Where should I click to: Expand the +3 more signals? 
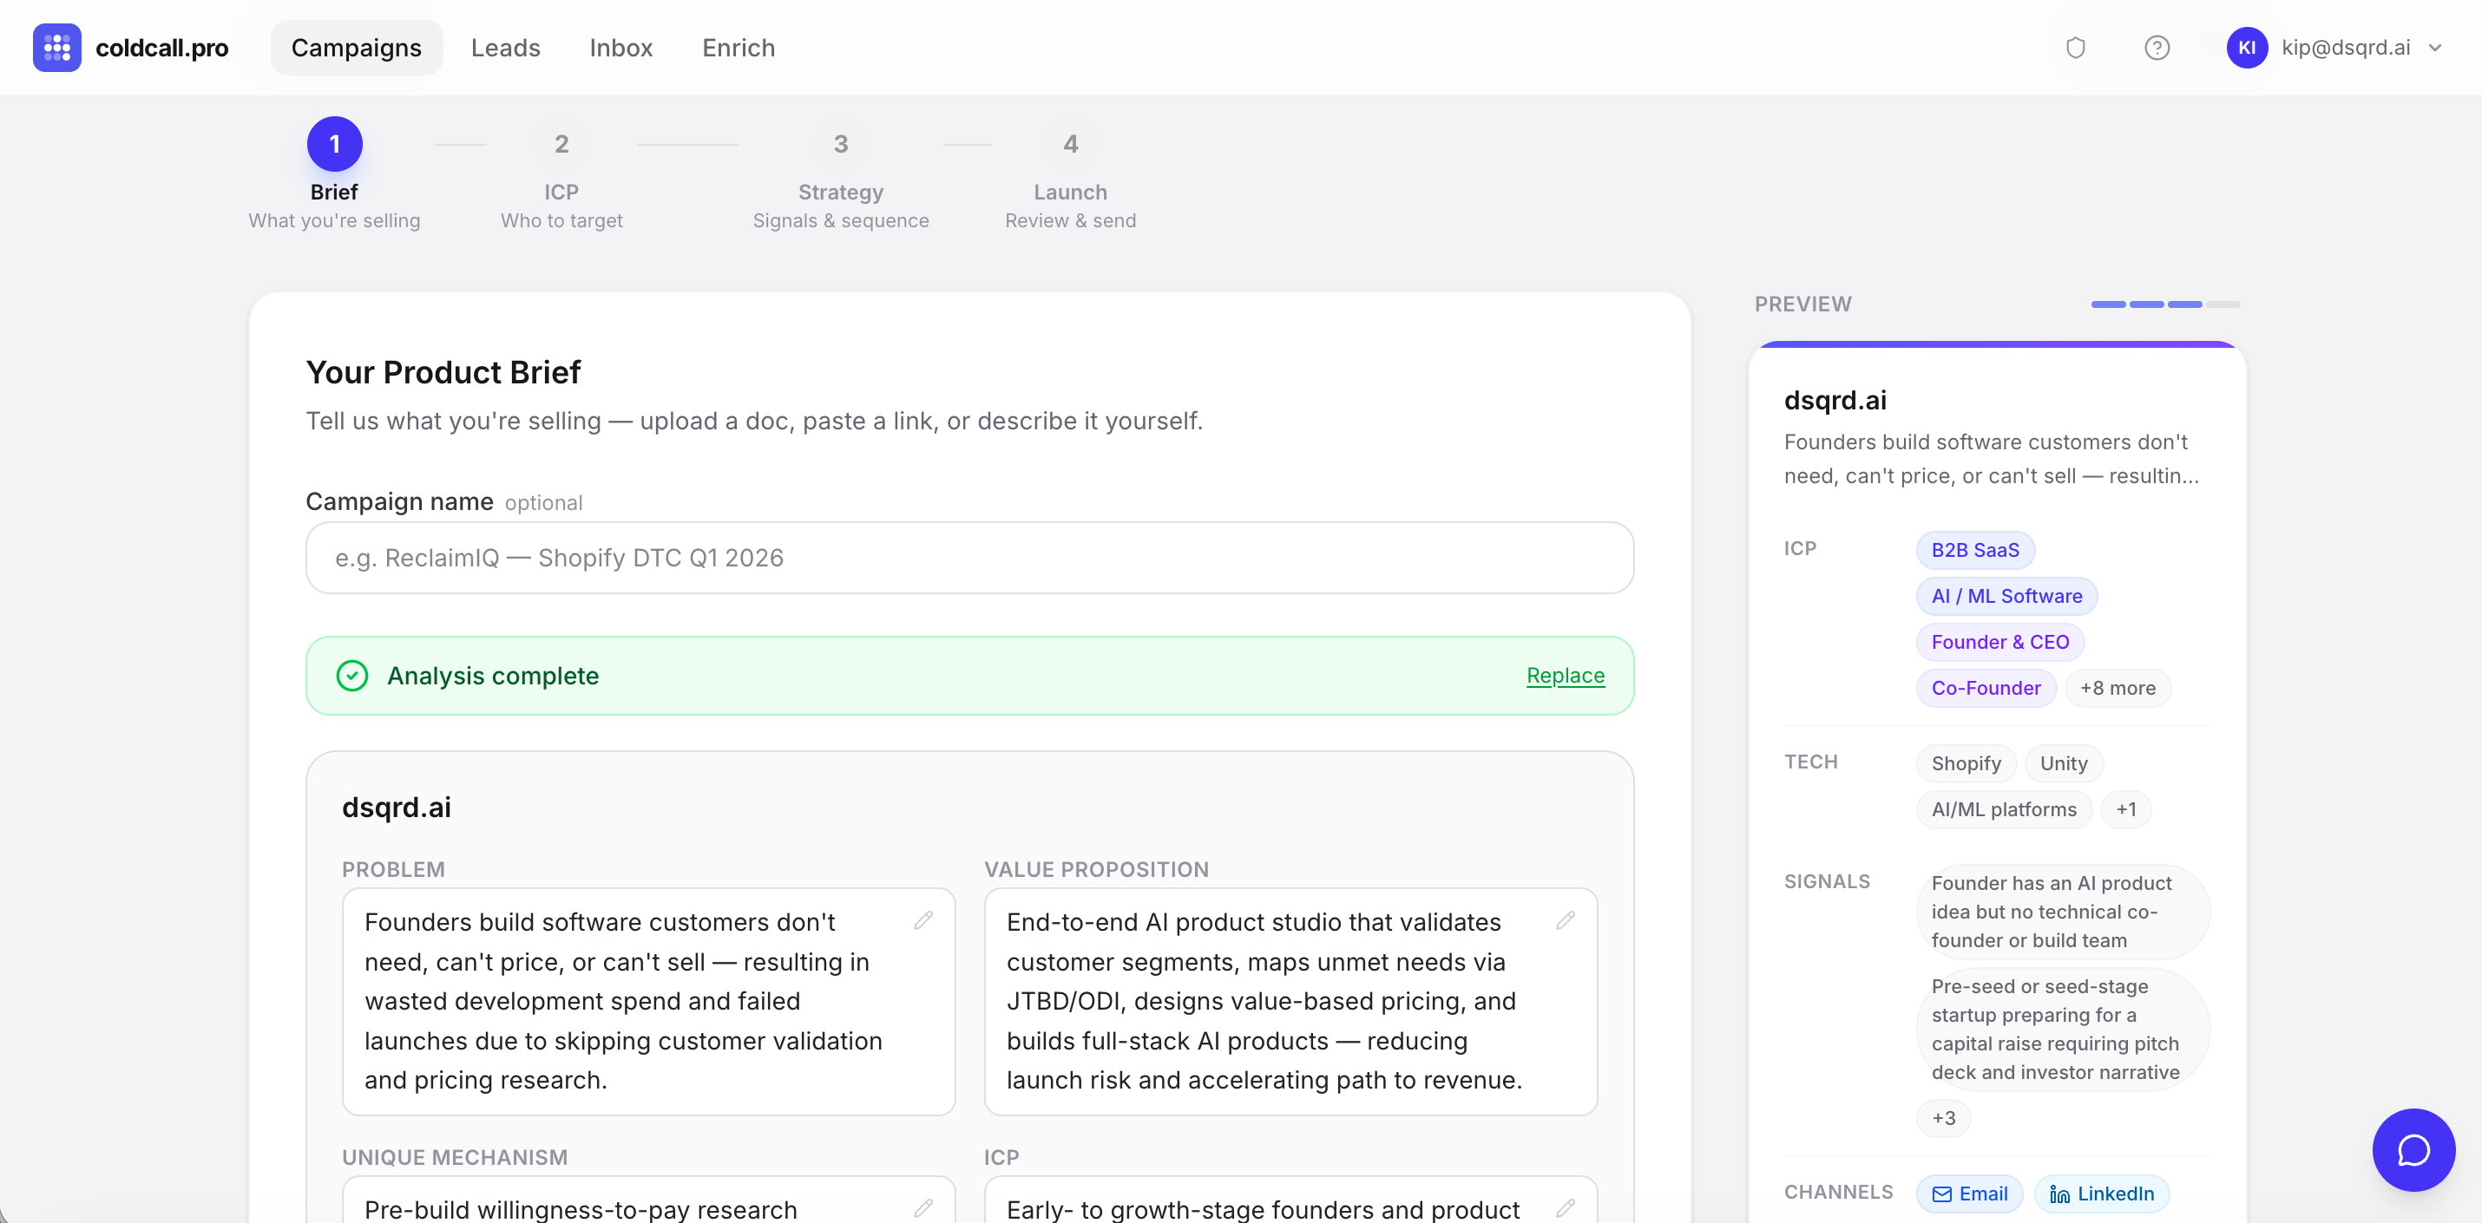coord(1942,1118)
